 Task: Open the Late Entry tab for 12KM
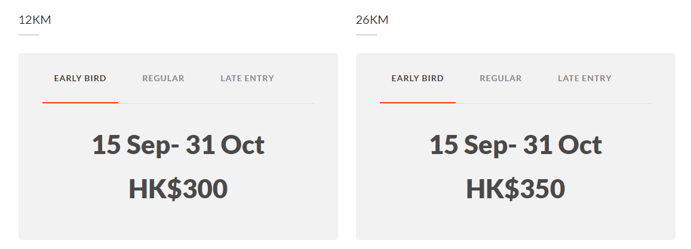click(247, 78)
